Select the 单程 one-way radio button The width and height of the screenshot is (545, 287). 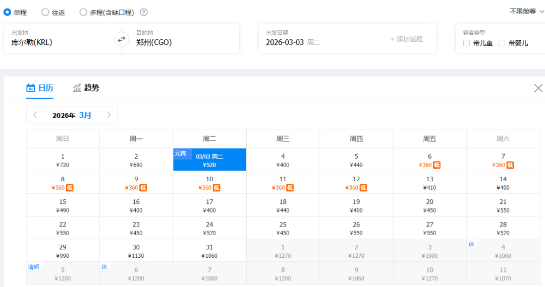8,12
